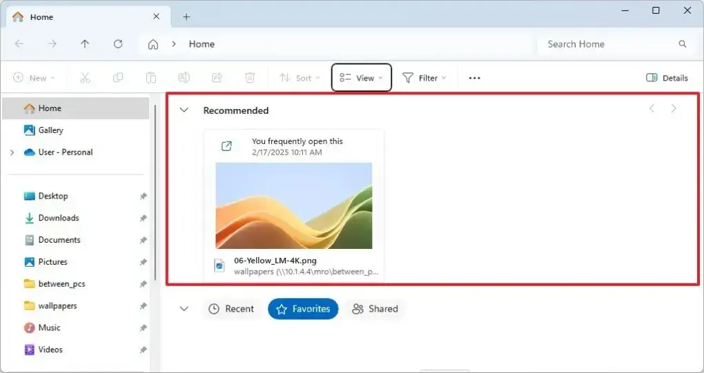
Task: Click the Paste clipboard icon
Action: coord(151,77)
